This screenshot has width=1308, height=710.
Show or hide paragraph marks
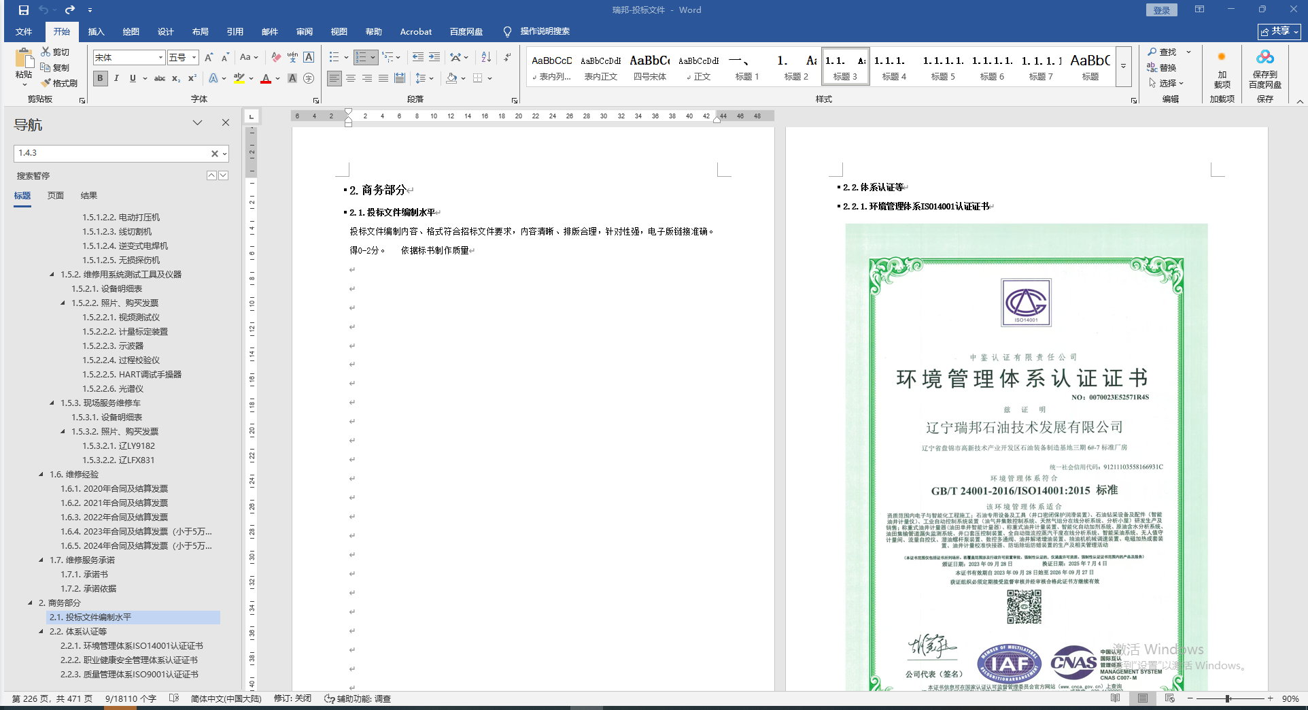pyautogui.click(x=507, y=57)
